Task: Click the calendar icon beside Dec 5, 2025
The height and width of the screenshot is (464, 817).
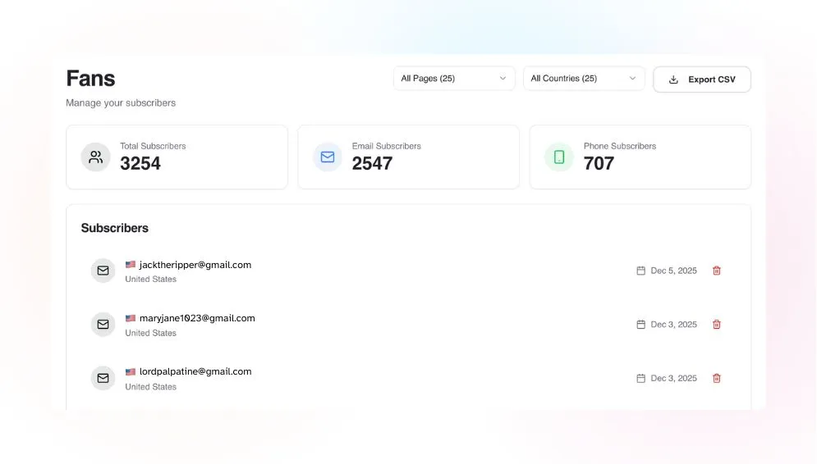Action: (x=641, y=271)
